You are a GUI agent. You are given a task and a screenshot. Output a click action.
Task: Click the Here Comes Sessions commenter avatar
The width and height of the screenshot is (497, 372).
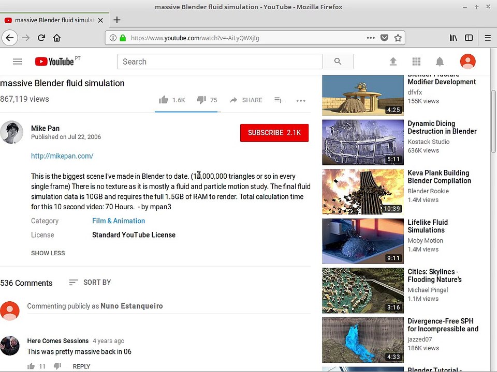pyautogui.click(x=9, y=346)
